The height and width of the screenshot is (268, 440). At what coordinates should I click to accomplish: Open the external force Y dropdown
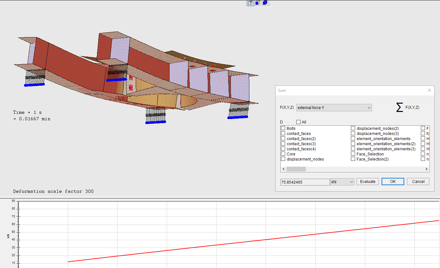(334, 108)
